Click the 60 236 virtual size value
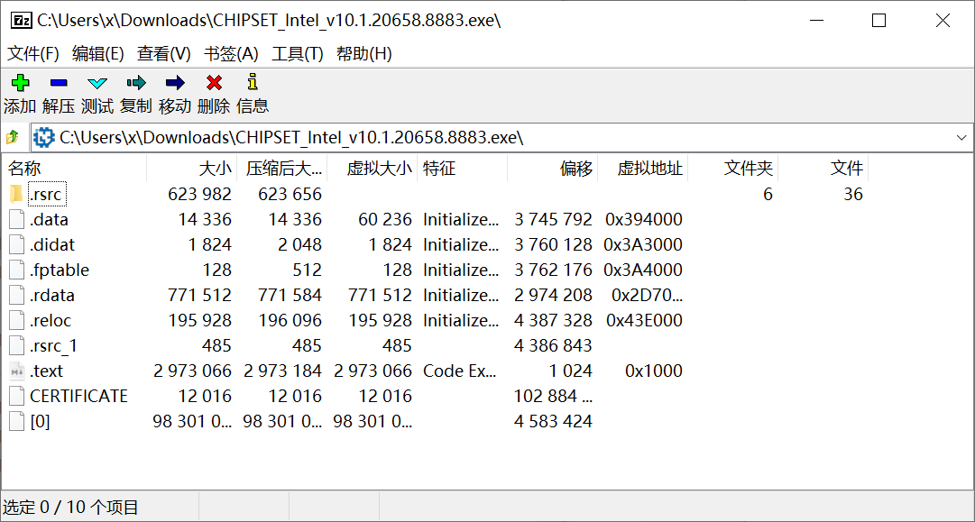 point(385,219)
